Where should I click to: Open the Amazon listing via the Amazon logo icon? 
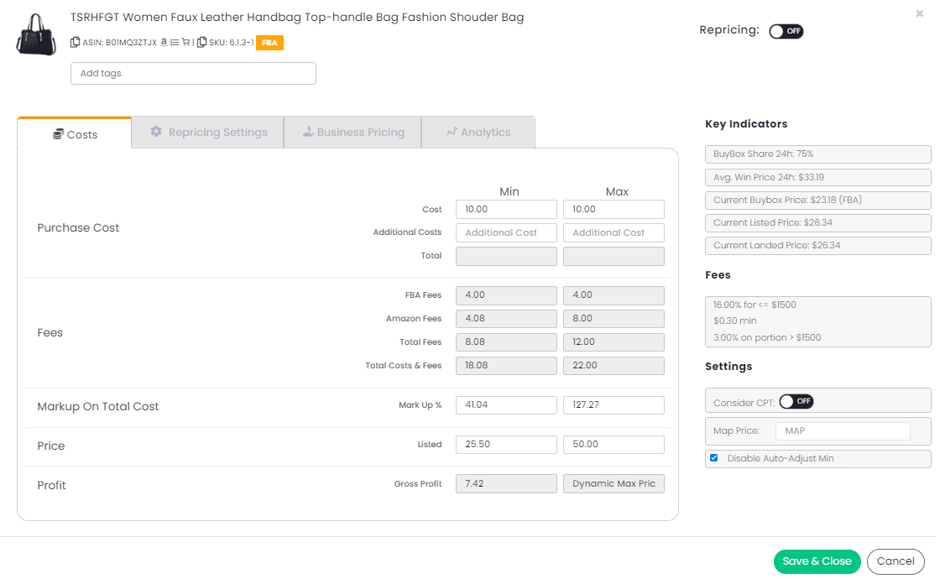(x=164, y=42)
